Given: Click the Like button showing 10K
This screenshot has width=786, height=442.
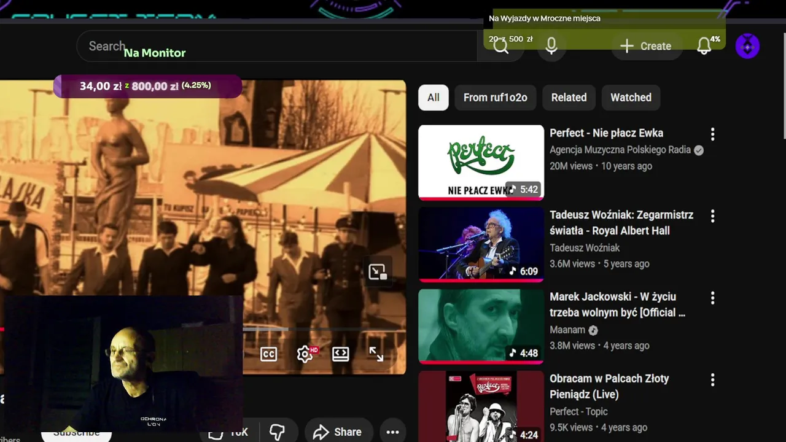Looking at the screenshot, I should click(228, 432).
